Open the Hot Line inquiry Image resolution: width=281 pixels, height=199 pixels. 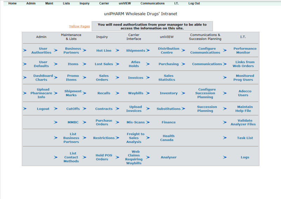point(104,50)
